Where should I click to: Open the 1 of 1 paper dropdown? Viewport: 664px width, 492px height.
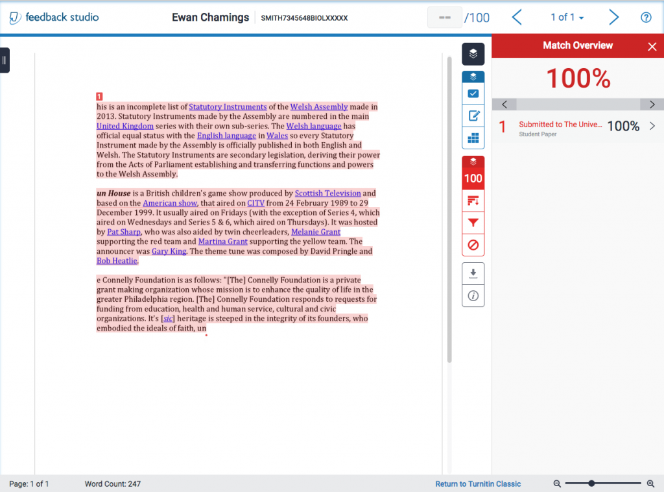pyautogui.click(x=567, y=18)
